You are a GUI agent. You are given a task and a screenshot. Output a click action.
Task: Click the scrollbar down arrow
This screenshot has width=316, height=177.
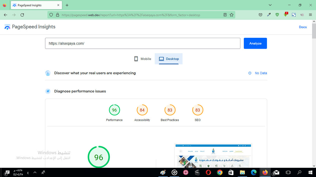pyautogui.click(x=314, y=166)
